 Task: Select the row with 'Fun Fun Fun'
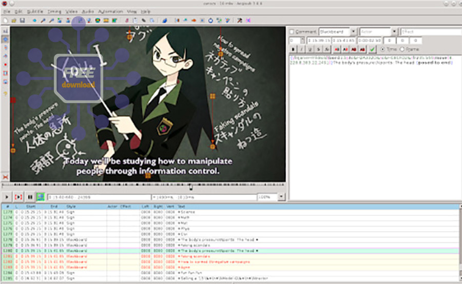tap(230, 273)
